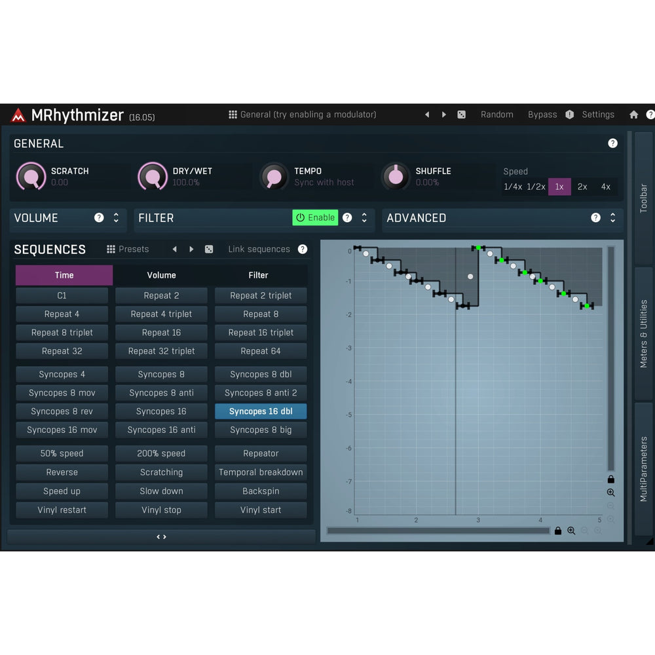Image resolution: width=655 pixels, height=655 pixels.
Task: Toggle the Filter Enable button
Action: click(315, 218)
